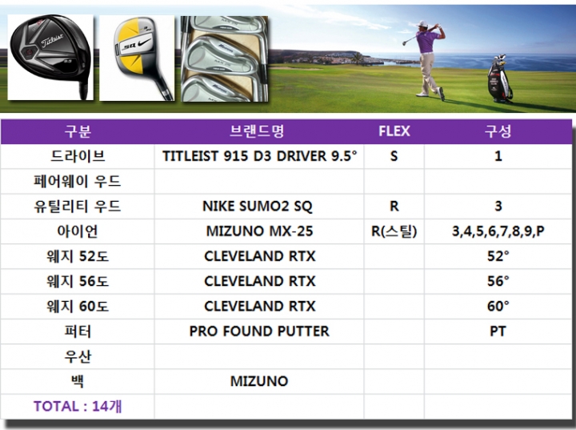This screenshot has height=430, width=576.
Task: Click the 3,4,5,6,7,8,9,P iron set cell
Action: point(498,231)
